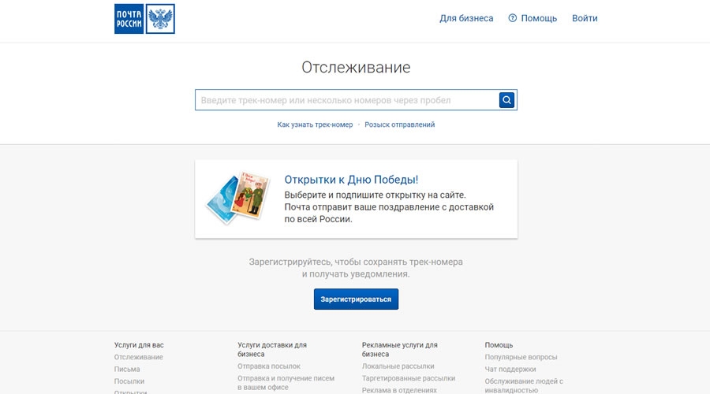The width and height of the screenshot is (710, 394).
Task: Click Услуги доставки для бизнеса heading
Action: pos(272,349)
